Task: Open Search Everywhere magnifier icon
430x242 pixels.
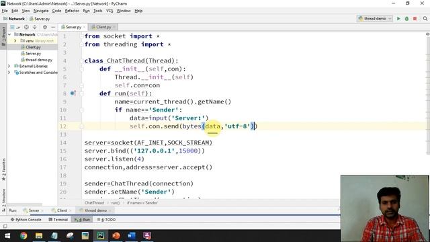Action: 425,19
